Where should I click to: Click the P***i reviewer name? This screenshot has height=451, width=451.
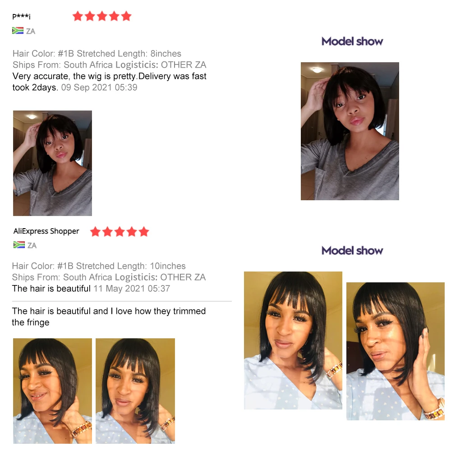coord(21,16)
